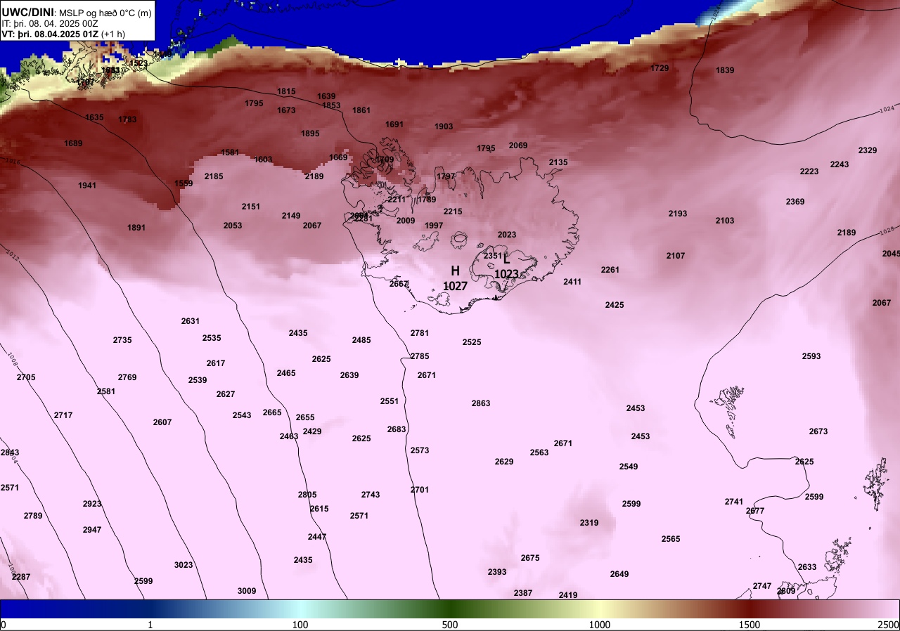Click the height value '2629'
This screenshot has height=631, width=900.
pos(504,462)
